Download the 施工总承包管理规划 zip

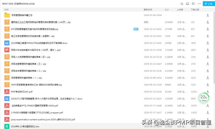point(208,36)
